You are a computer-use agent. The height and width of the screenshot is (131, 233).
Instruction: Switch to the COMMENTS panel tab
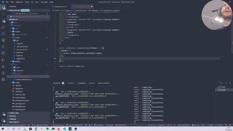click(x=82, y=83)
